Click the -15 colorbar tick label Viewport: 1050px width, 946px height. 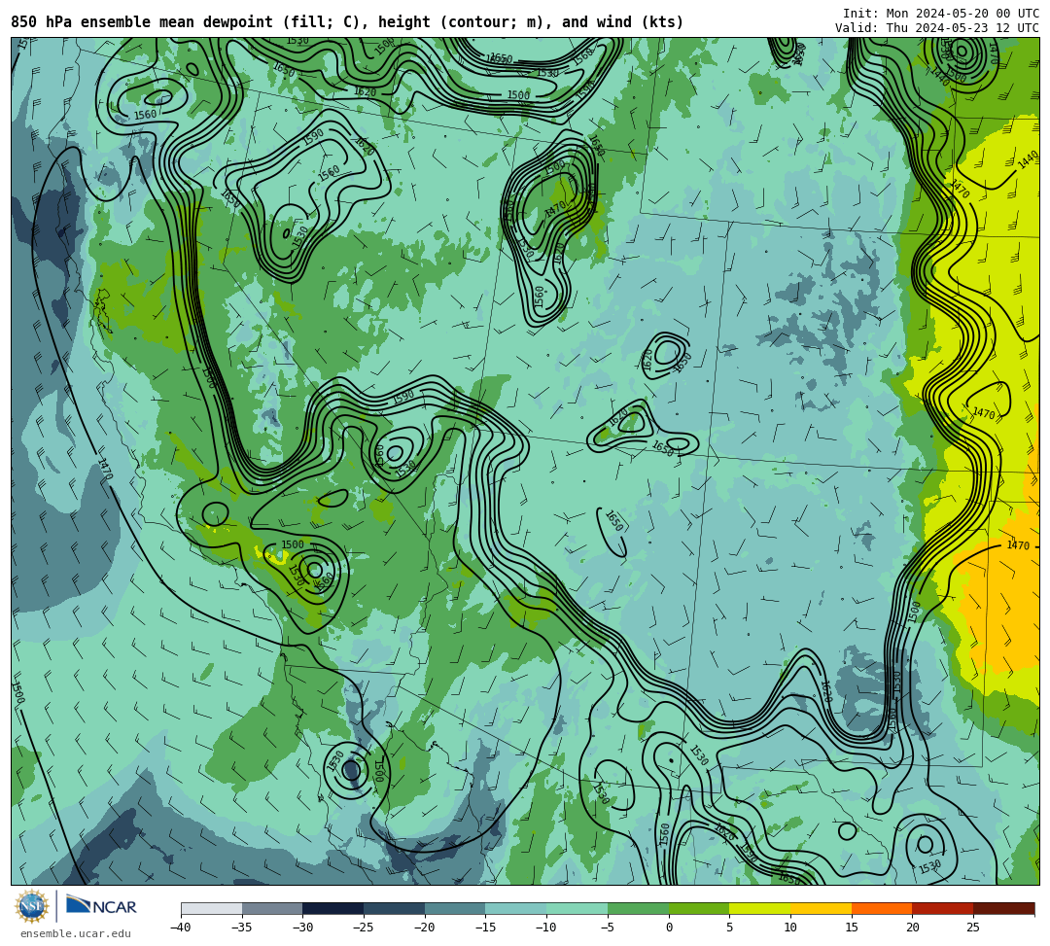(485, 928)
